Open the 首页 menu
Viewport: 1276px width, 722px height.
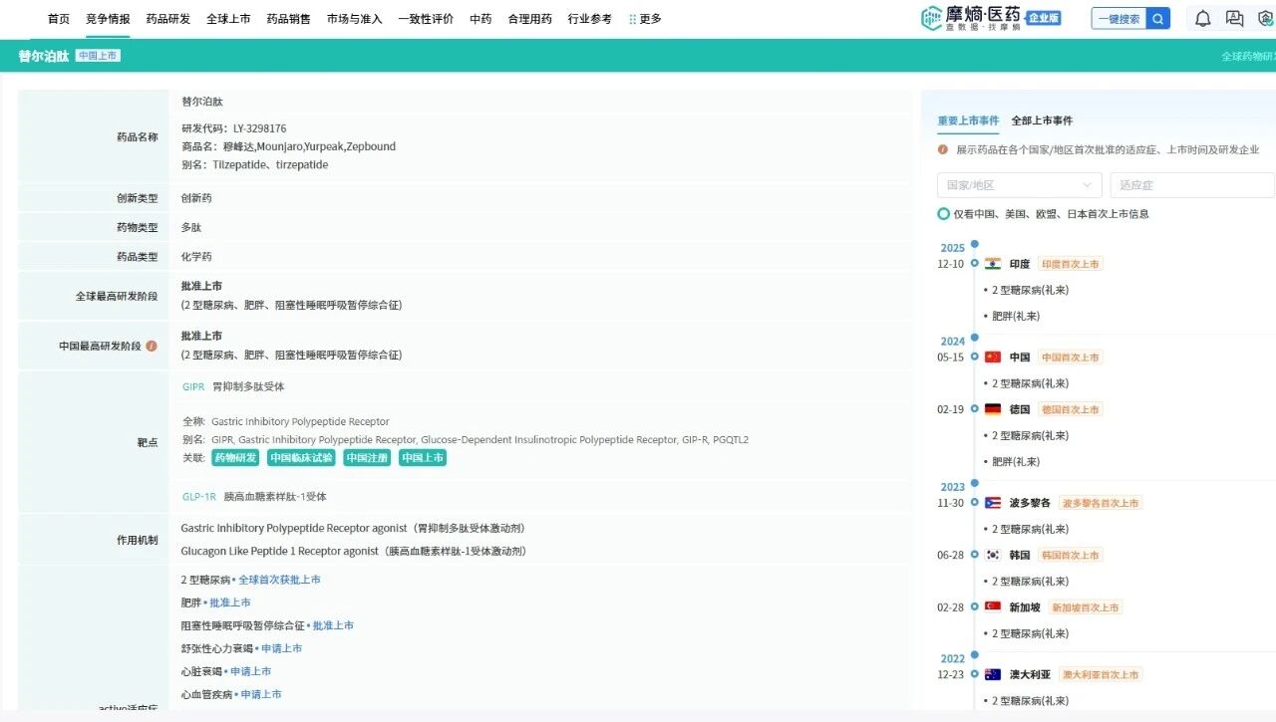pyautogui.click(x=59, y=19)
